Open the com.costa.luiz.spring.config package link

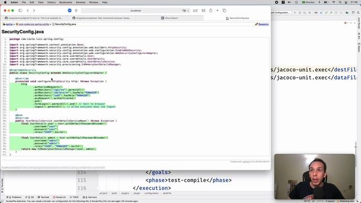tap(34, 24)
